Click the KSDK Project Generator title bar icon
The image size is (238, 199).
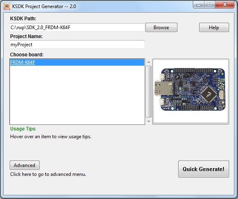pos(7,6)
